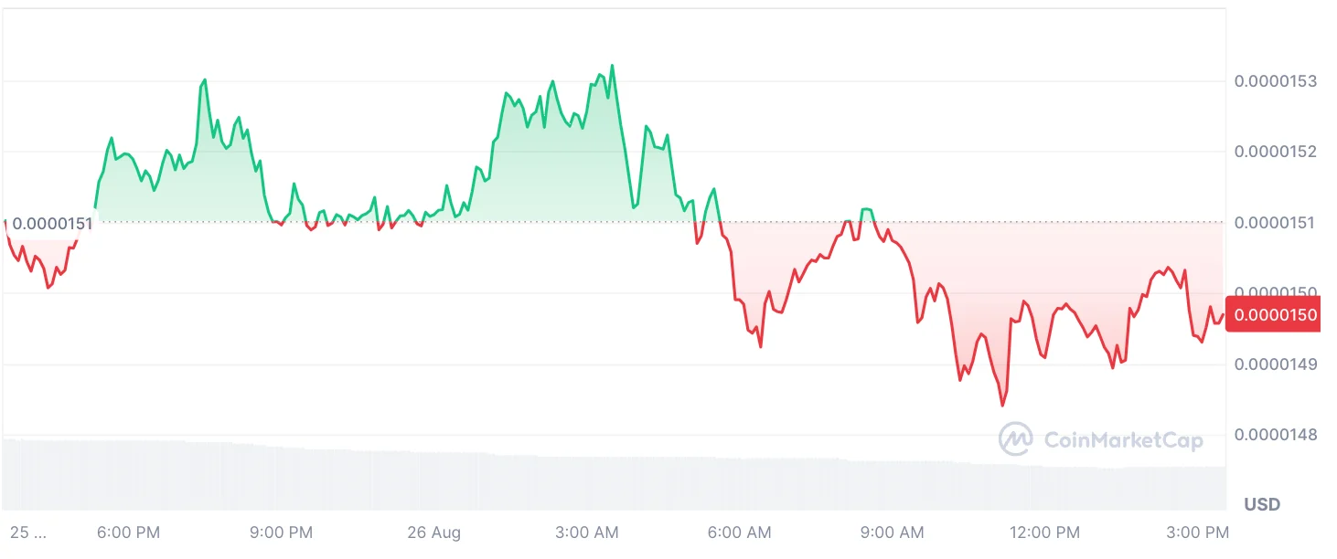Viewport: 1337px width, 559px height.
Task: Select the 3:00 AM time axis marker
Action: 587,533
